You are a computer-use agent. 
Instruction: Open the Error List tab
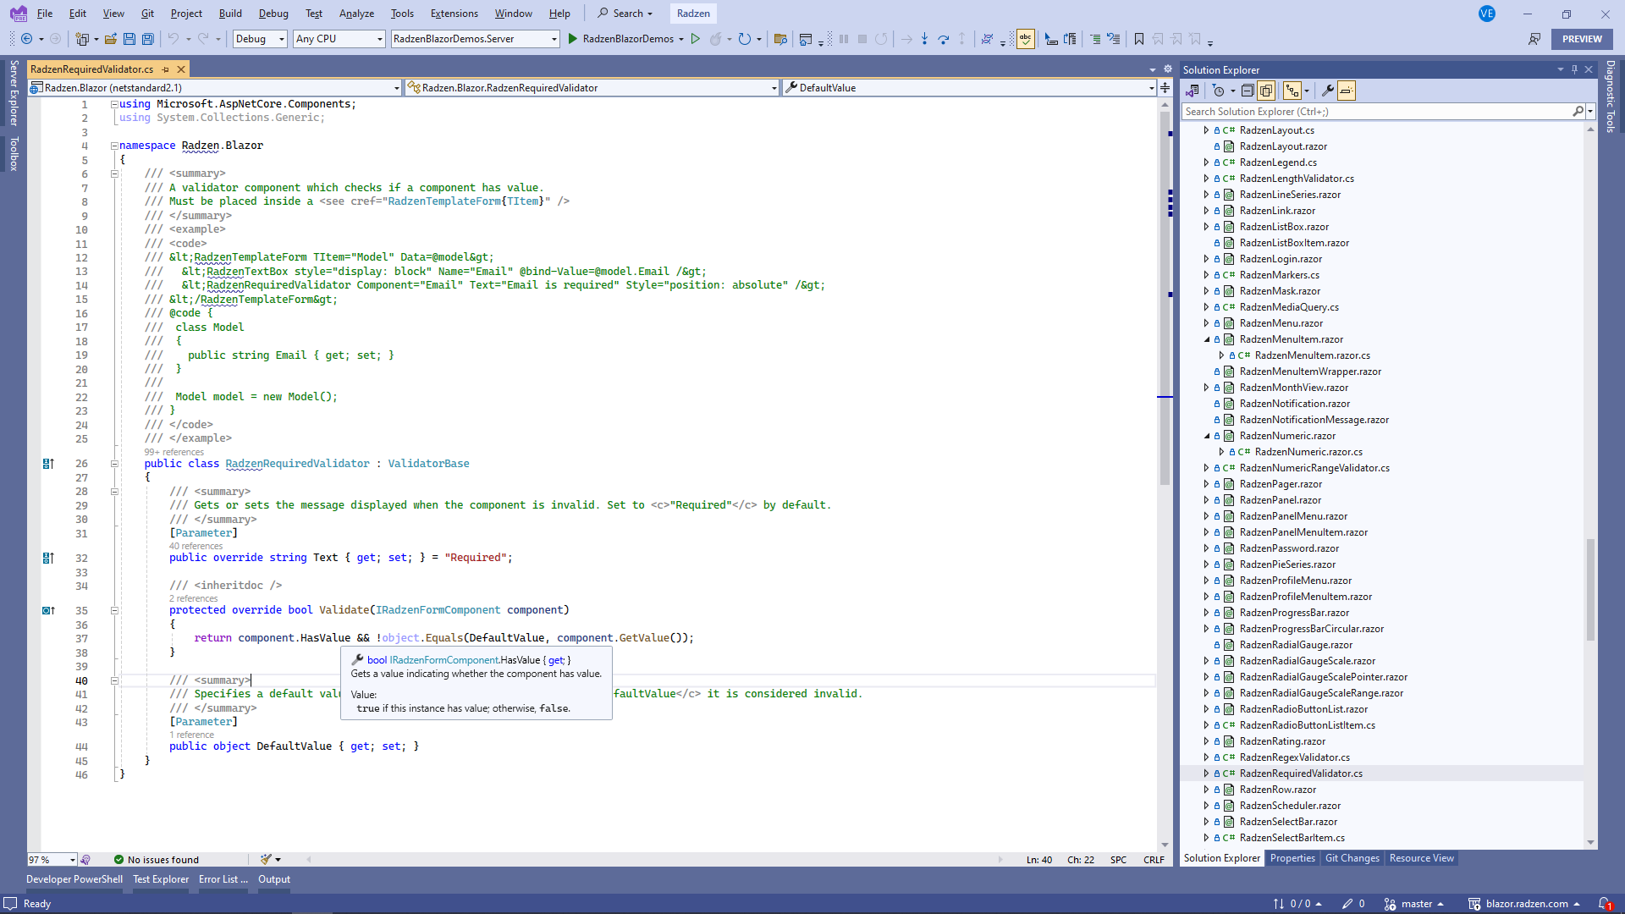[x=223, y=879]
